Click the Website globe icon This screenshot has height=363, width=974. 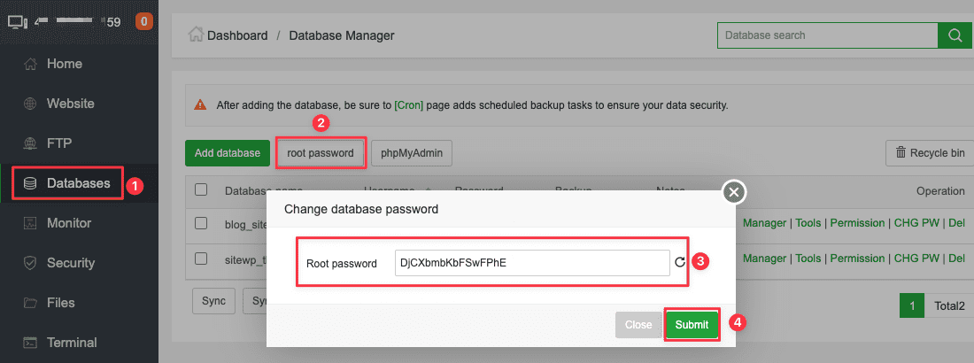pos(30,104)
